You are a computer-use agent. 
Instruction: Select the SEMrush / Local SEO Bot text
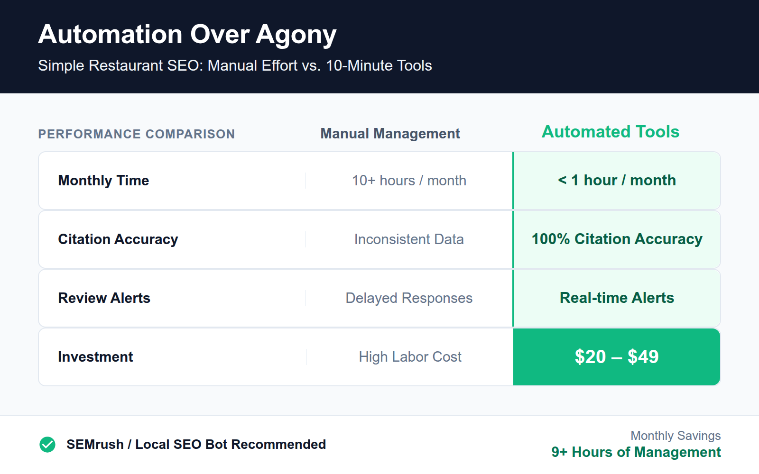pos(196,445)
